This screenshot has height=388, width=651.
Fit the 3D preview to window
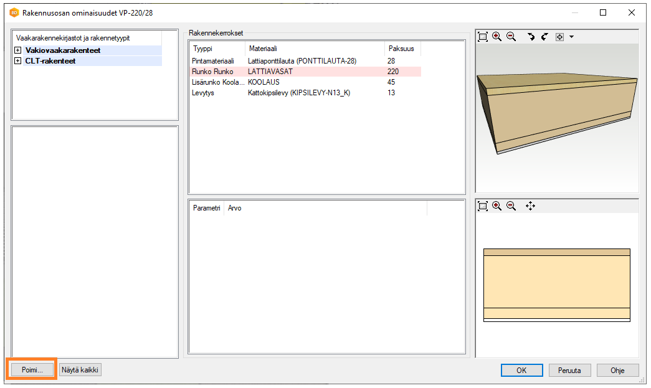click(483, 37)
